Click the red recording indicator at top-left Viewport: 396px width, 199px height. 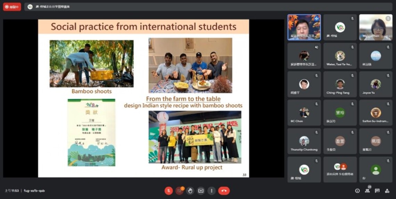click(12, 7)
